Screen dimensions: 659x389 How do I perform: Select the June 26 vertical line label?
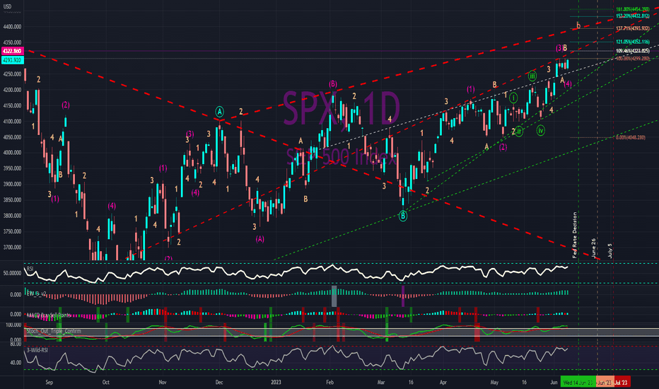click(593, 248)
